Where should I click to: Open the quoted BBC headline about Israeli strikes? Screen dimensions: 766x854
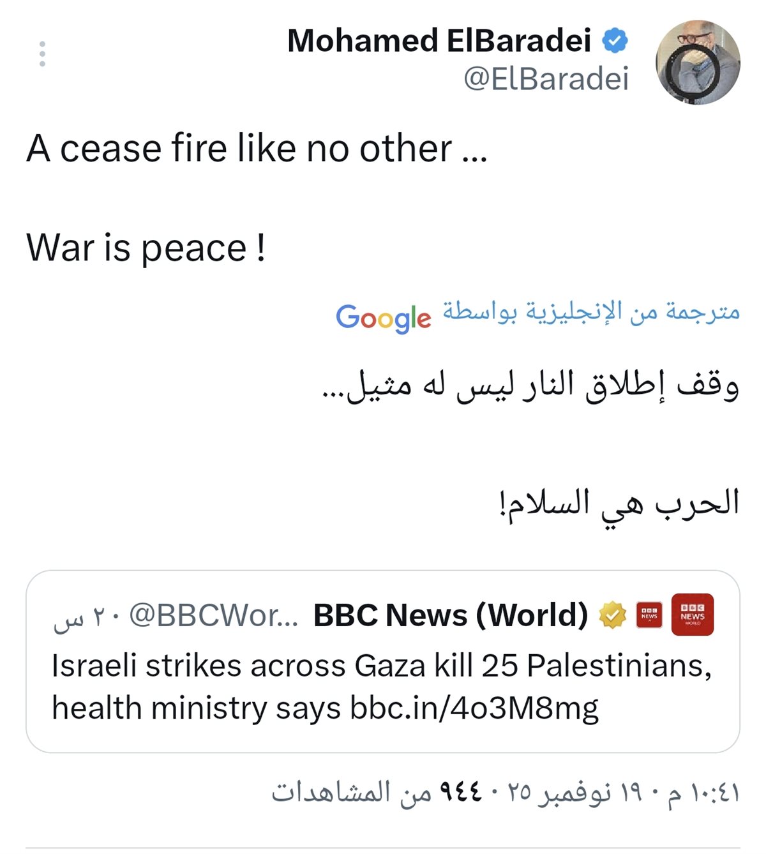[x=381, y=666]
